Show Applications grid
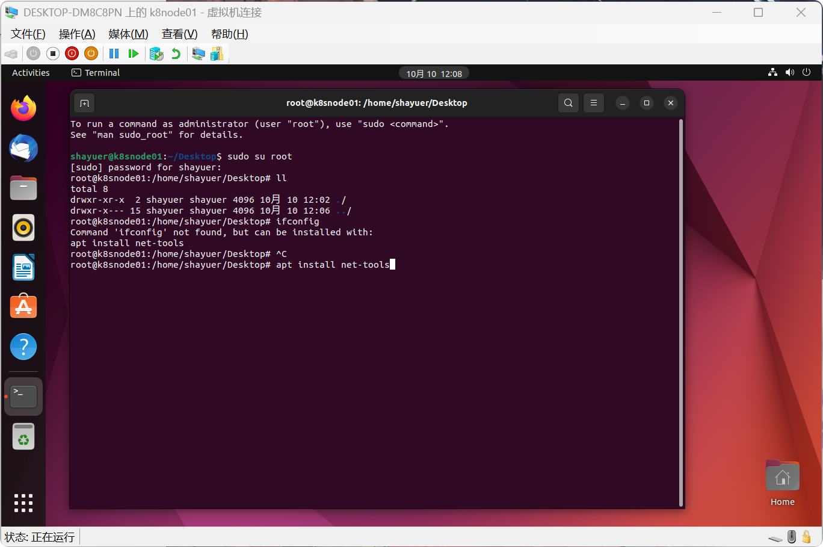The image size is (823, 547). tap(23, 503)
